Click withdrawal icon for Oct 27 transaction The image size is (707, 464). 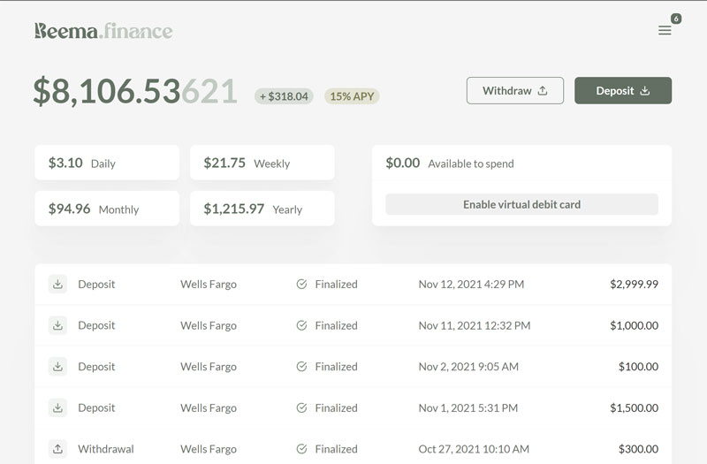[x=57, y=449]
